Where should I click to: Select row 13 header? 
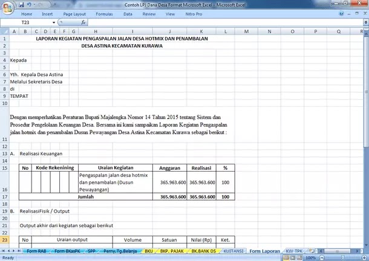(4, 153)
